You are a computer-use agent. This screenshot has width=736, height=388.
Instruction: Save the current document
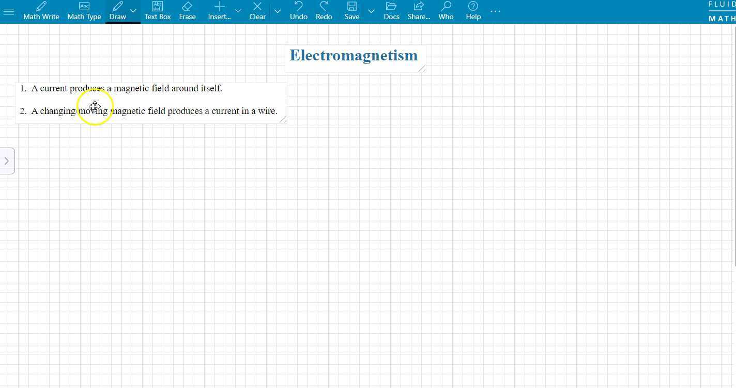[x=351, y=11]
